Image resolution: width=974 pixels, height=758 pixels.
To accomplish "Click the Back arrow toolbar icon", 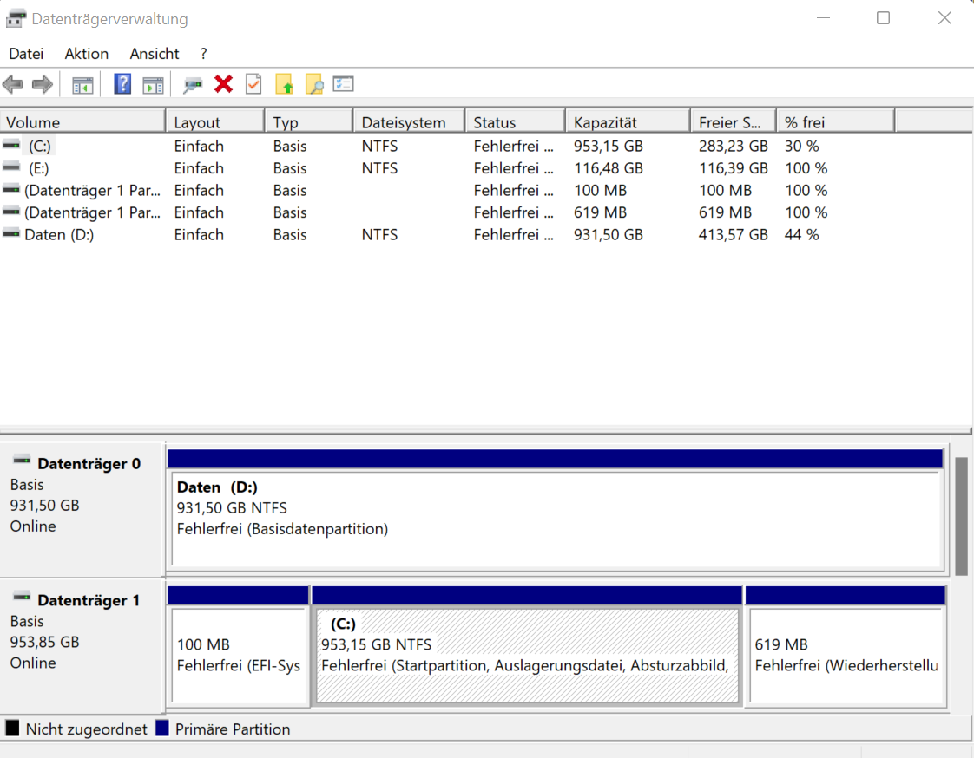I will pos(13,84).
